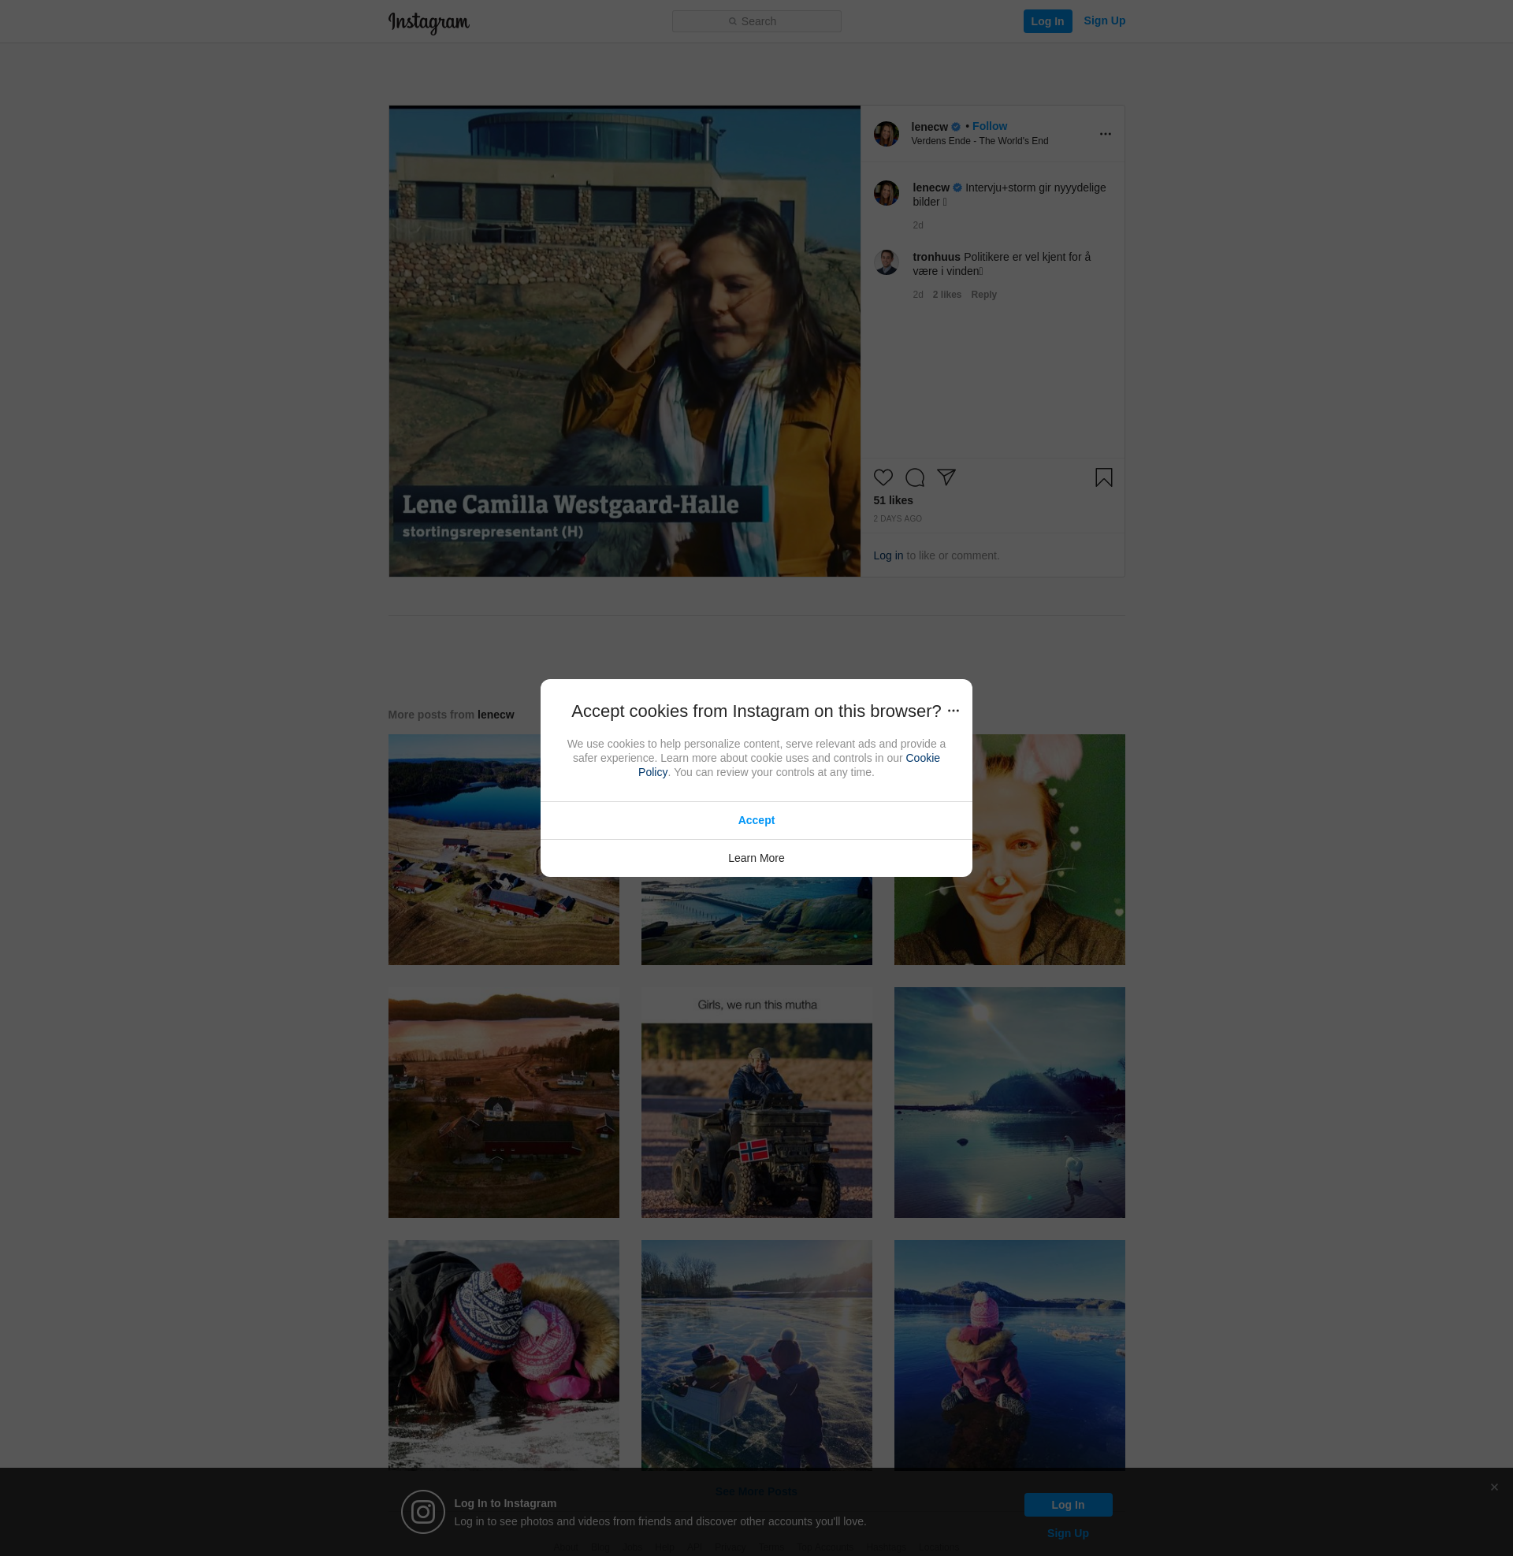Like the post with the heart icon
The width and height of the screenshot is (1513, 1556).
(x=883, y=477)
